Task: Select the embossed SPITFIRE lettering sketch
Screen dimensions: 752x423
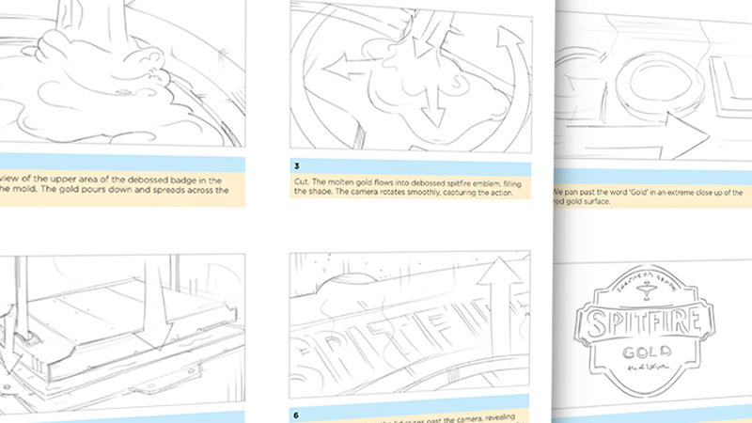Action: [410, 324]
